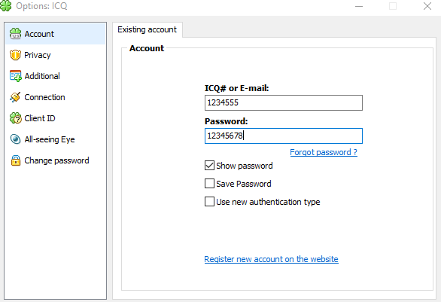The width and height of the screenshot is (441, 302).
Task: Click the ICQ clover icon in title bar
Action: point(5,5)
